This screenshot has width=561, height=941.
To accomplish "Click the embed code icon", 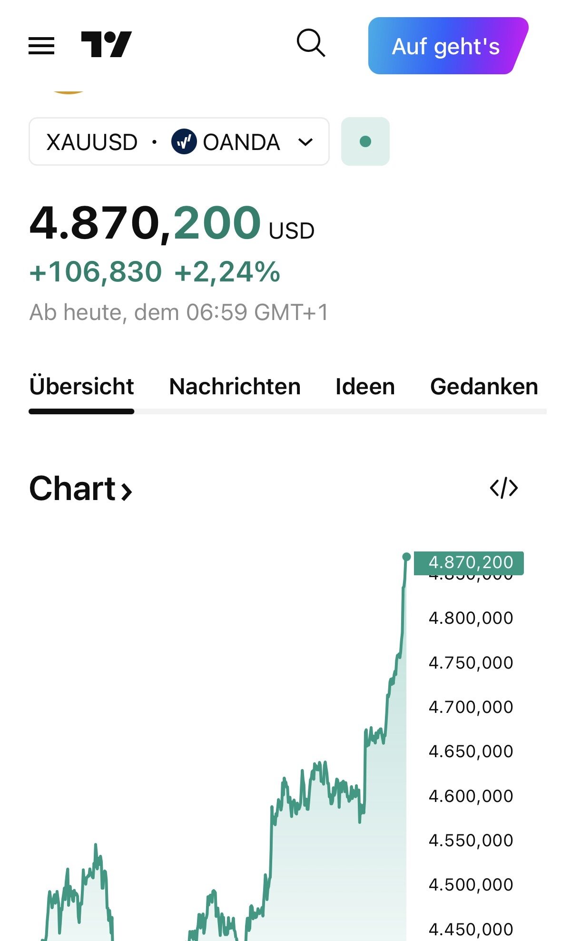I will 503,488.
